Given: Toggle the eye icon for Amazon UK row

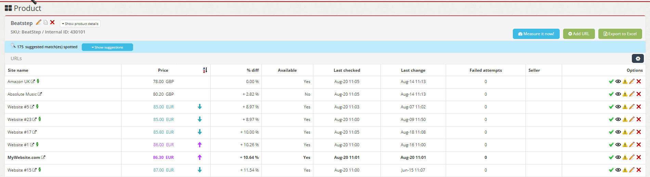Looking at the screenshot, I should 618,81.
